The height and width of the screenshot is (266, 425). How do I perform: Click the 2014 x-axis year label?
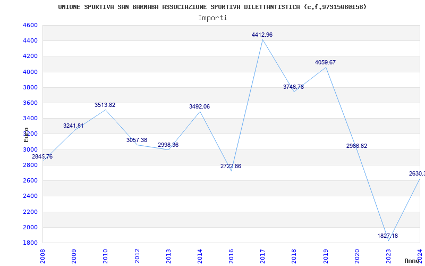[200, 256]
